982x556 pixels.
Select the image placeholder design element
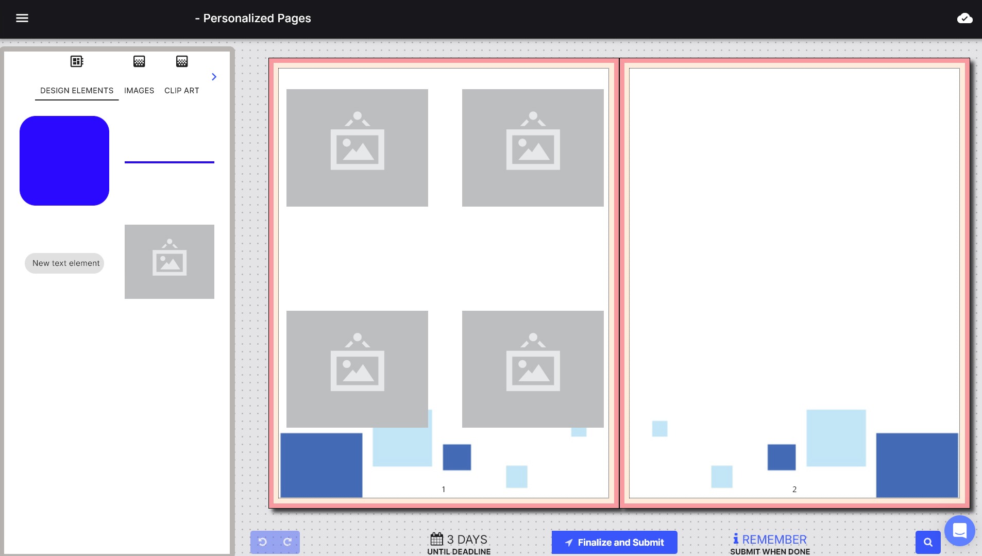click(170, 262)
